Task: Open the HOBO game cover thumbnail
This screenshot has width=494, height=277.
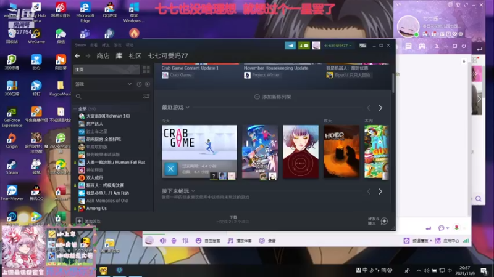Action: pos(341,151)
